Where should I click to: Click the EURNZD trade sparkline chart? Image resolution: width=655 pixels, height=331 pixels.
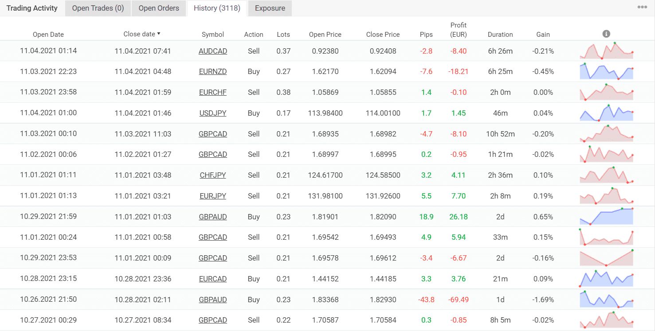coord(606,71)
